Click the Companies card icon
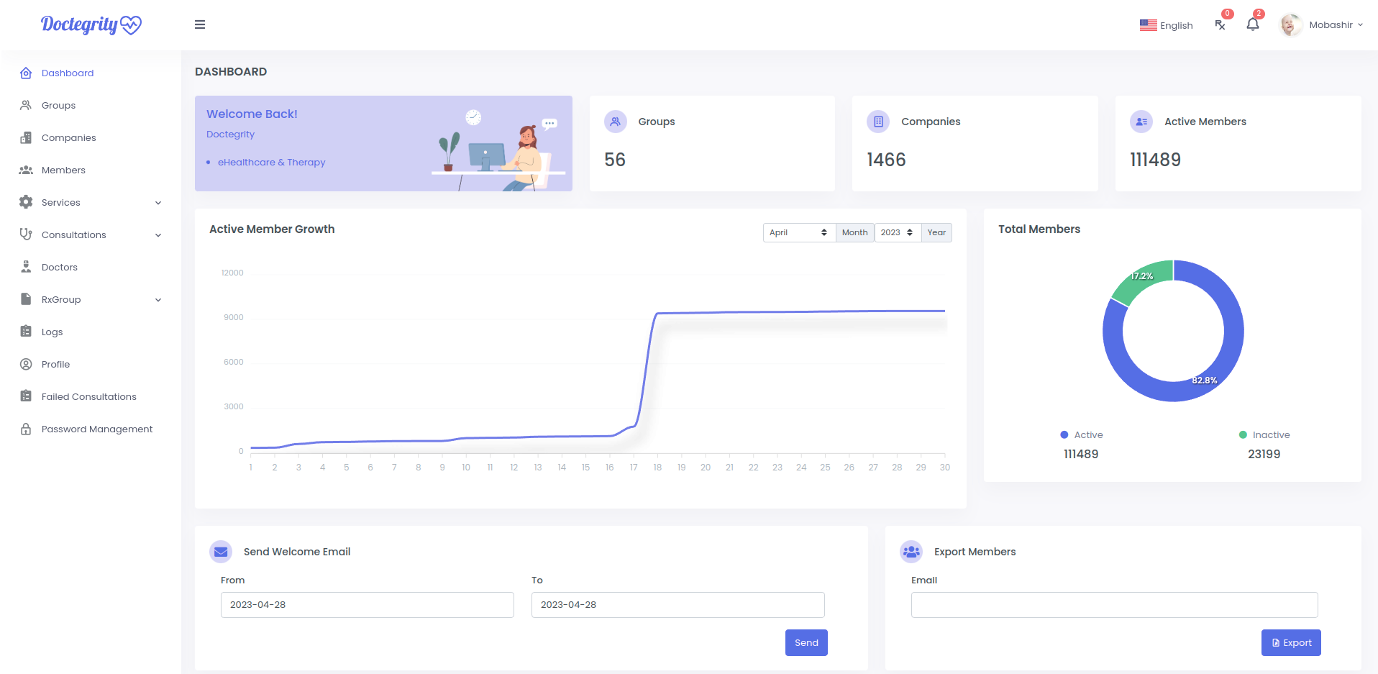Screen dimensions: 1378x674 [x=878, y=122]
